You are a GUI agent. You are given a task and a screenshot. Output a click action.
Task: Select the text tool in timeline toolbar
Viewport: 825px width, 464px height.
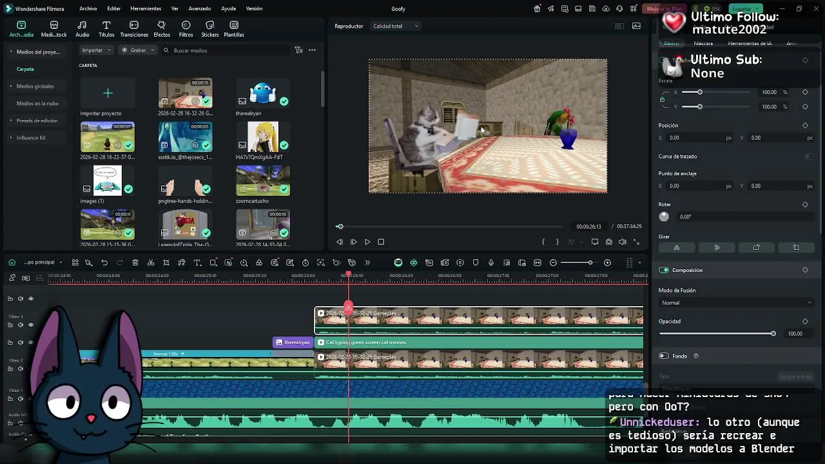click(x=197, y=263)
